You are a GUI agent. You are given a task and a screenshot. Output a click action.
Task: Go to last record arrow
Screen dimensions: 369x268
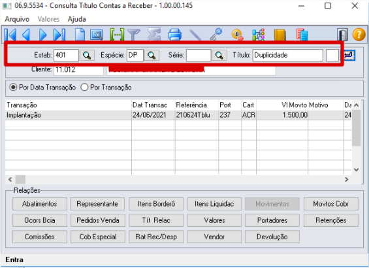click(x=59, y=35)
